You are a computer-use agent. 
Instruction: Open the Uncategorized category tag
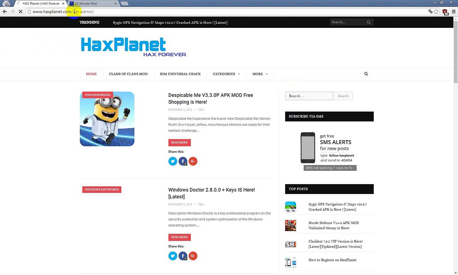[98, 95]
